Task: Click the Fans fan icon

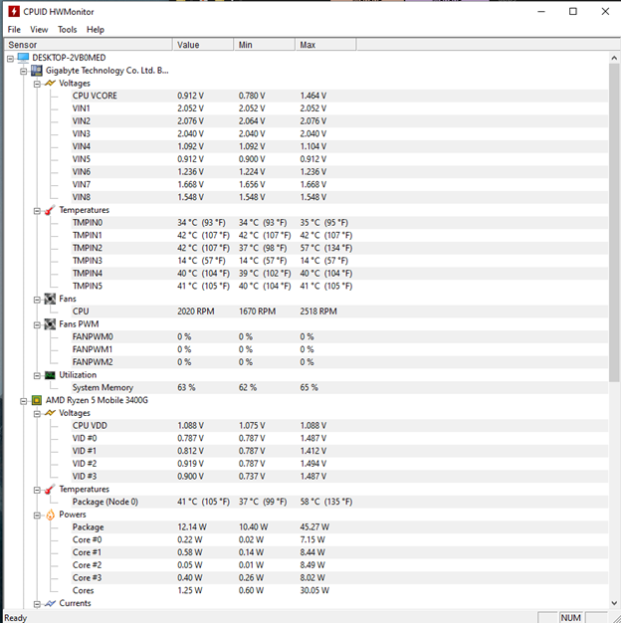Action: click(50, 299)
